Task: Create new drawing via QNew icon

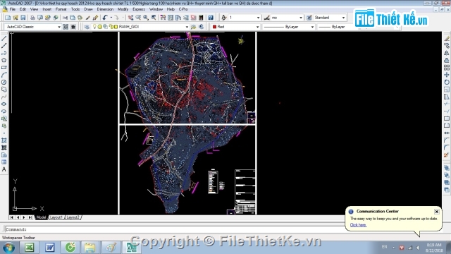Action: click(8, 18)
